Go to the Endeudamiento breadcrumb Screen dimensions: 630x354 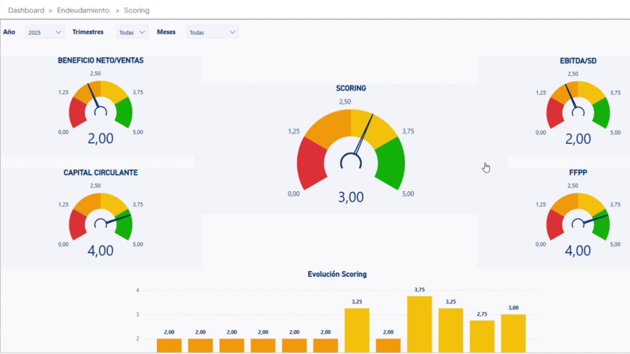click(83, 10)
